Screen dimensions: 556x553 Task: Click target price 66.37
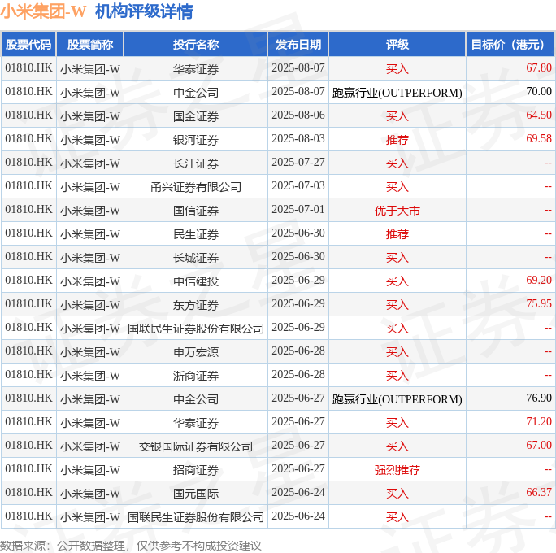[x=539, y=492]
